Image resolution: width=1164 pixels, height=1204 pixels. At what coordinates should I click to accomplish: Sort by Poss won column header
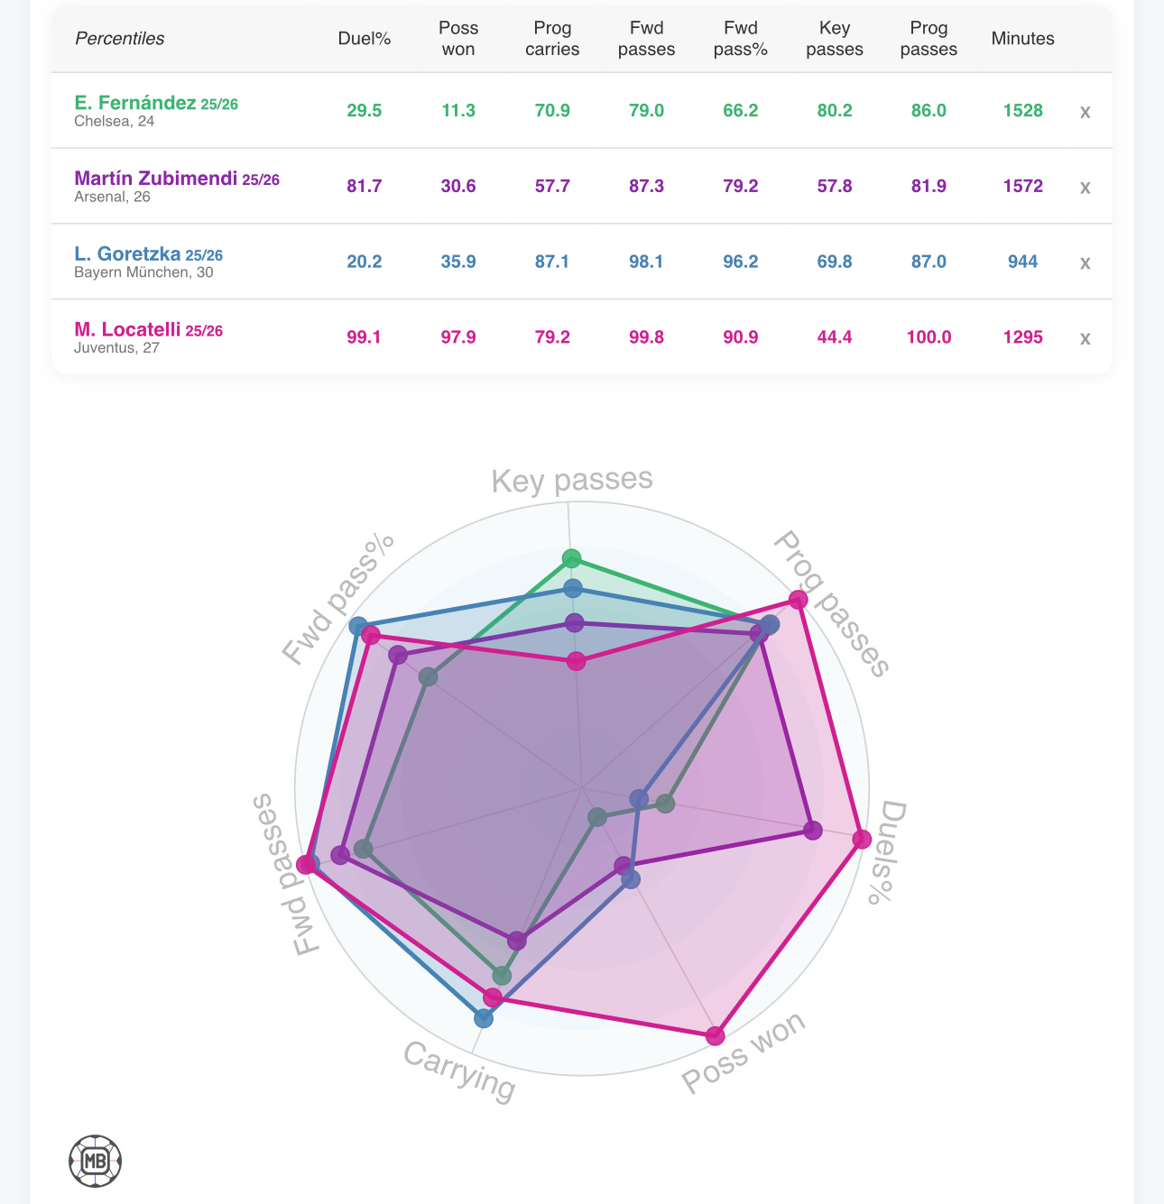tap(458, 39)
